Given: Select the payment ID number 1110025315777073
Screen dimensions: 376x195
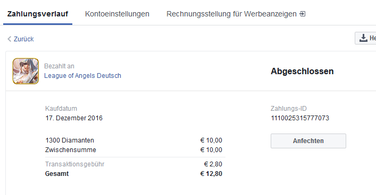Looking at the screenshot, I should [x=300, y=118].
